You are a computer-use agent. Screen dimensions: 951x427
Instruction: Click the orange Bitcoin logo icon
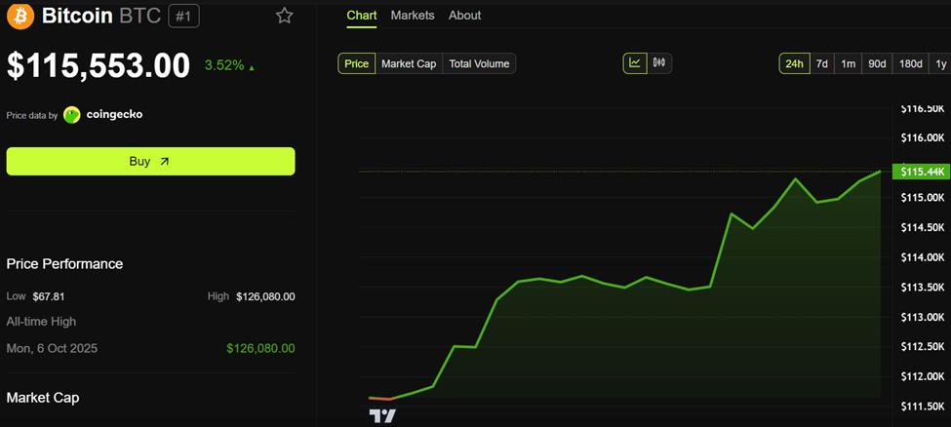(20, 16)
